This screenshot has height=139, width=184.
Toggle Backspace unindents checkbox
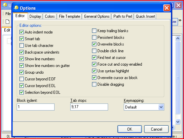click(21, 52)
